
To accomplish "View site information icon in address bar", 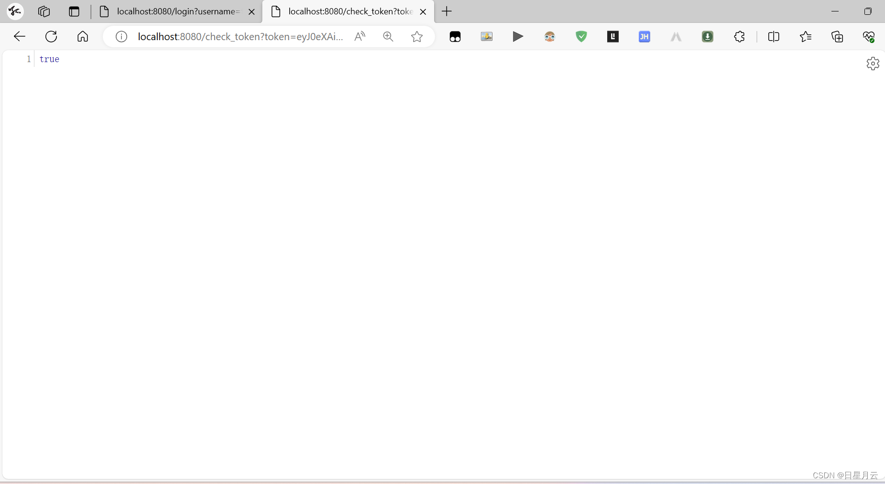I will tap(121, 36).
